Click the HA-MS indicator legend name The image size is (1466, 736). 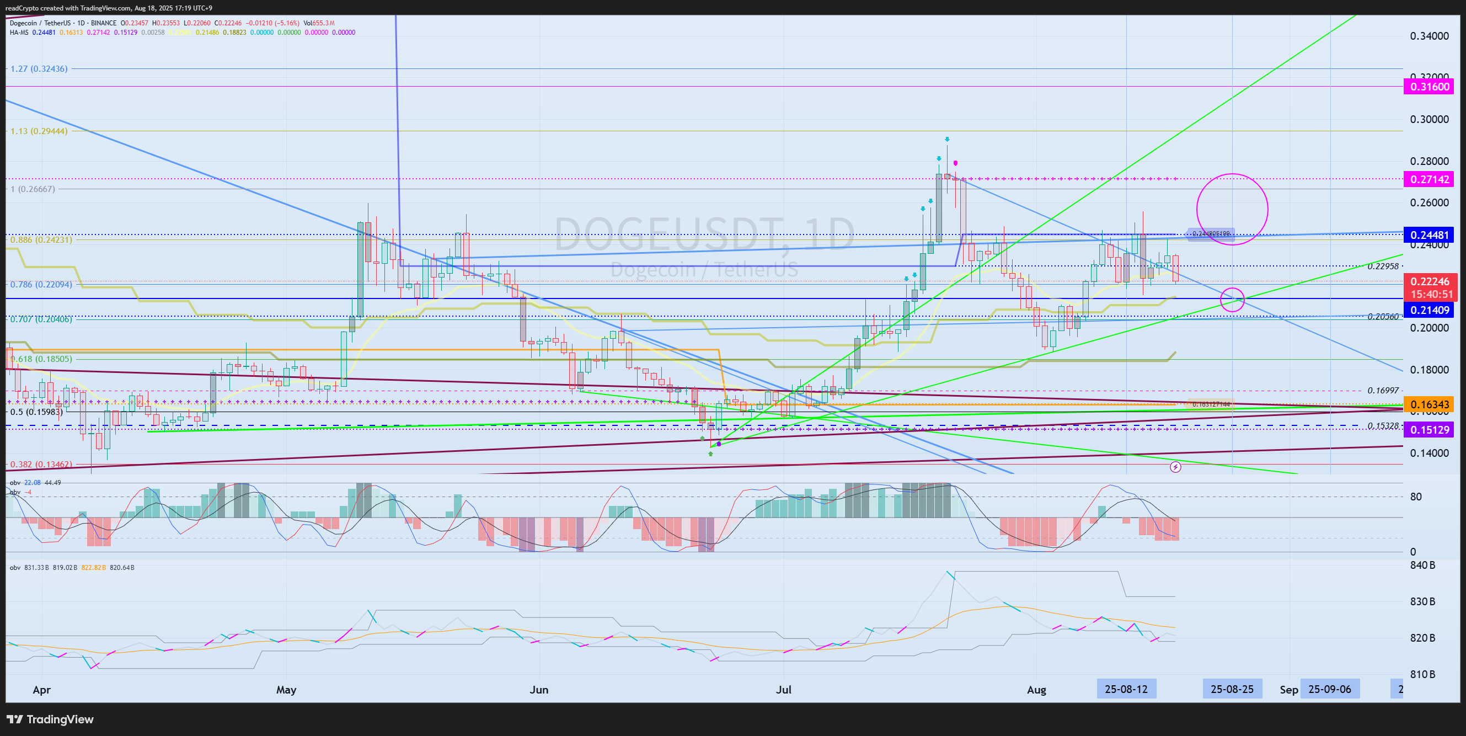pos(19,33)
